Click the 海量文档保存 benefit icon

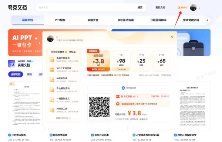52,59
